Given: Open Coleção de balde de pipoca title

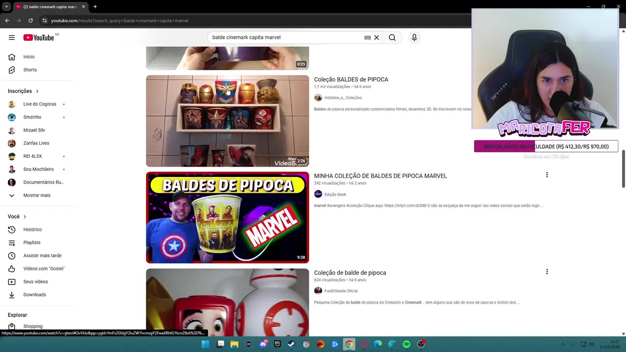Looking at the screenshot, I should pos(350,273).
